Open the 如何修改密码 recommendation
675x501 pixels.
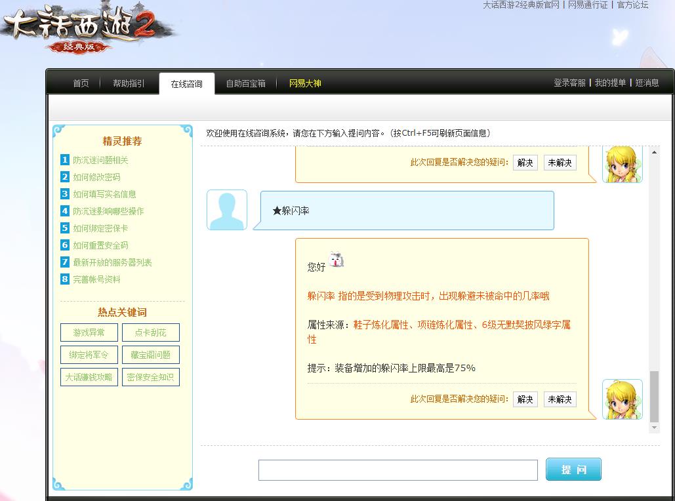coord(97,177)
